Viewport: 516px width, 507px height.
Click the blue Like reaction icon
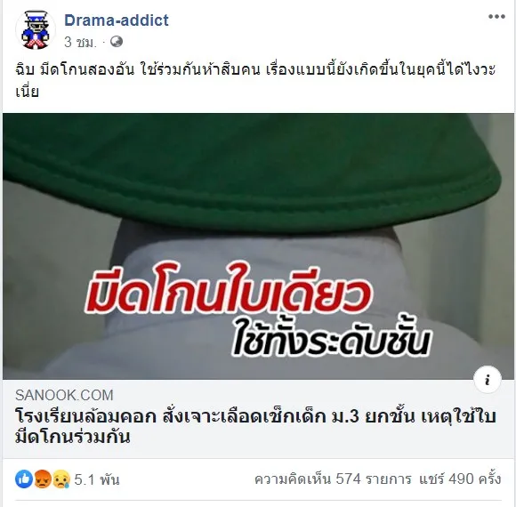pos(24,479)
